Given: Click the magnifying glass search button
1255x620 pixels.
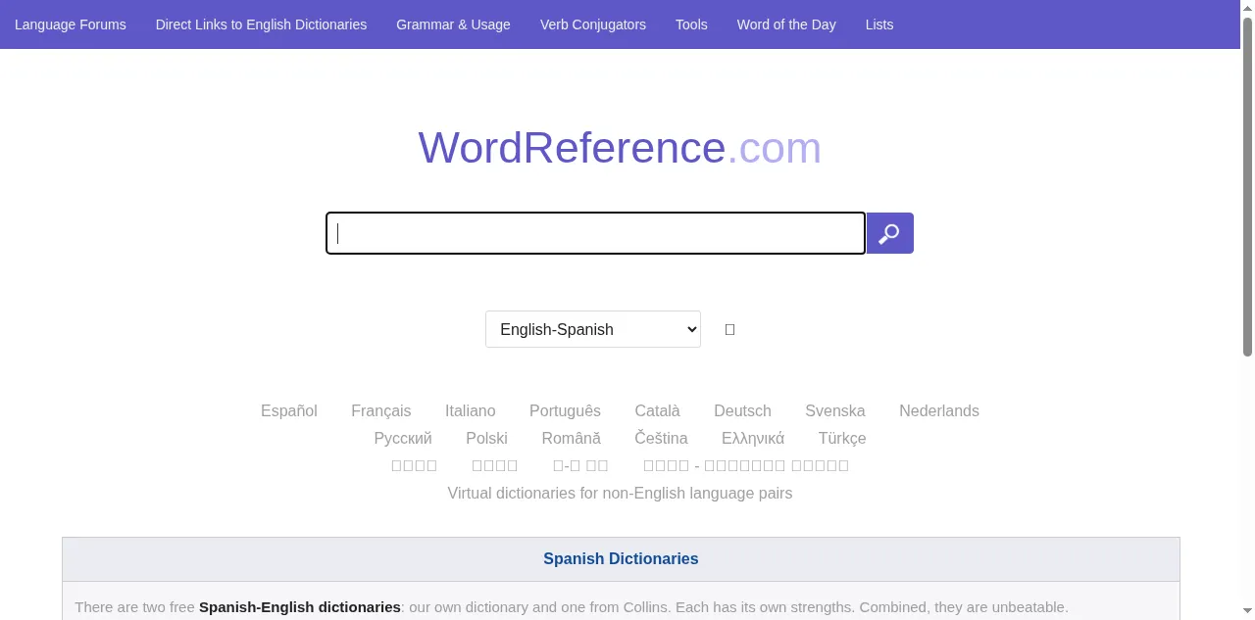Looking at the screenshot, I should 890,233.
